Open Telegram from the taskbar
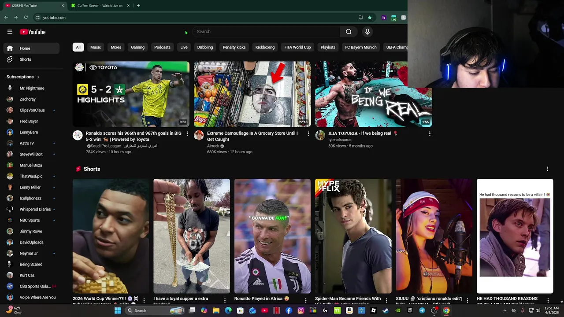 422,310
